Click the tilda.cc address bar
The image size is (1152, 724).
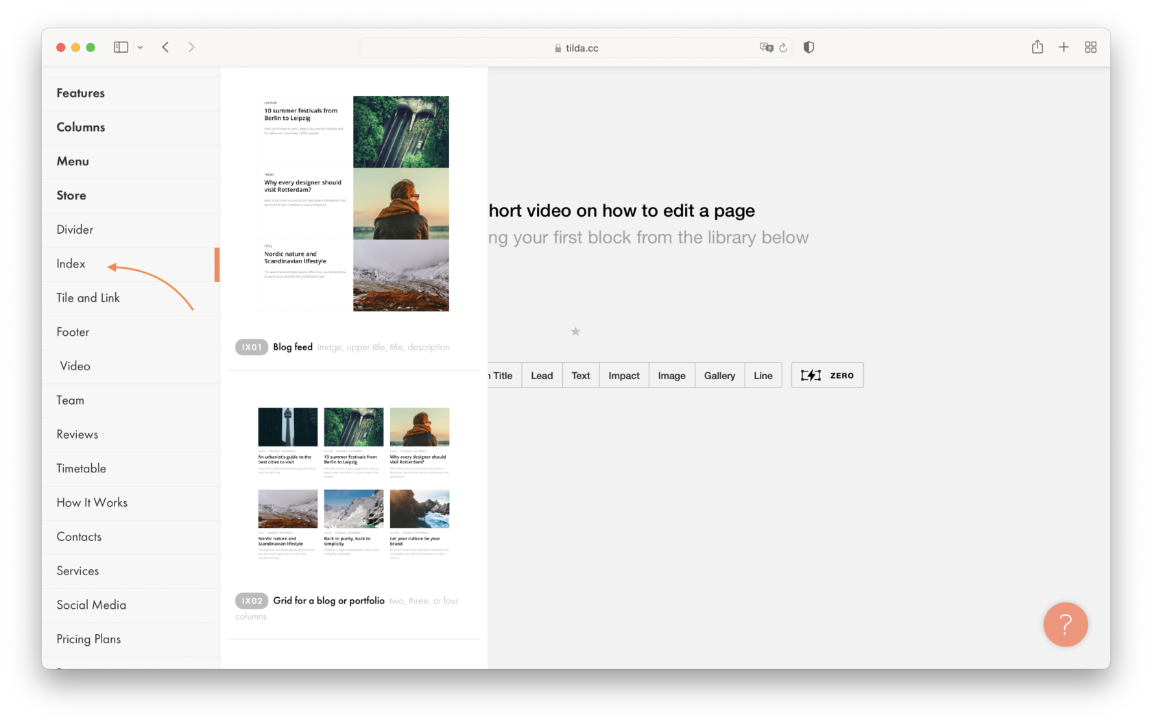tap(576, 48)
